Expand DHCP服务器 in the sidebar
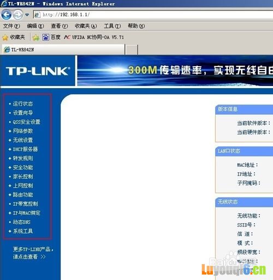Viewport: 273px width, 280px height. [x=25, y=149]
